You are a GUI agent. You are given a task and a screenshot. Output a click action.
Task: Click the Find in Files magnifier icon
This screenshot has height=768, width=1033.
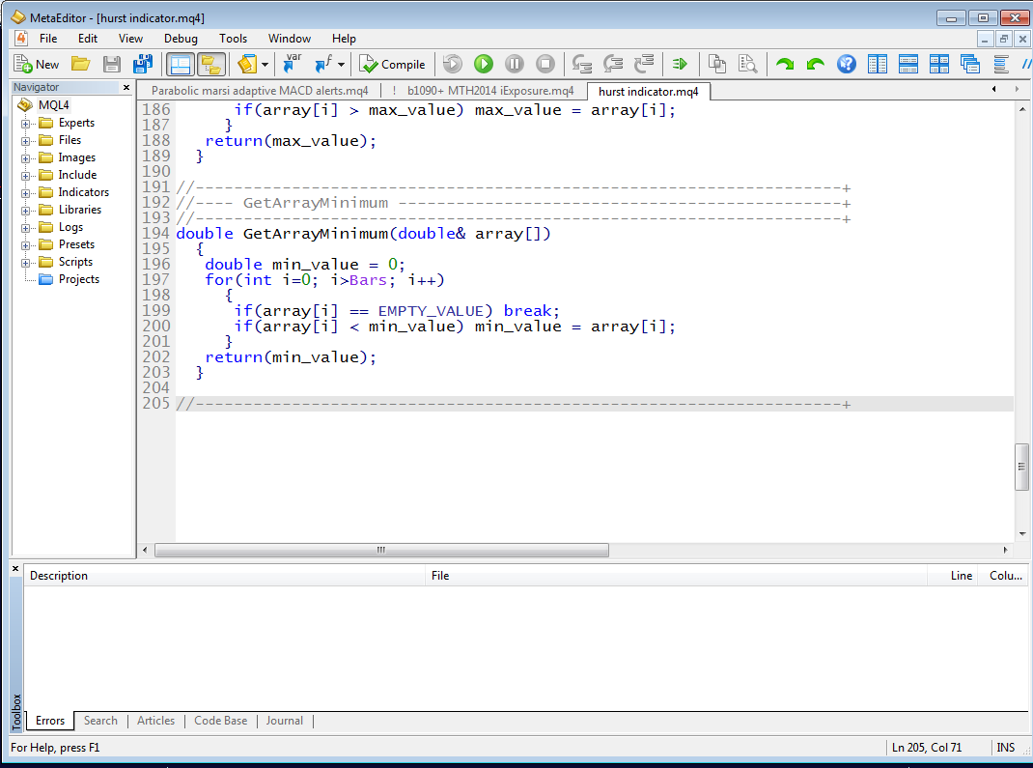[747, 65]
